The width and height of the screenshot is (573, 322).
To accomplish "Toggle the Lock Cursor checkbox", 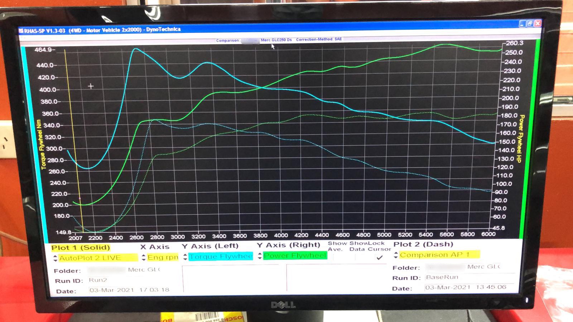I will click(379, 257).
